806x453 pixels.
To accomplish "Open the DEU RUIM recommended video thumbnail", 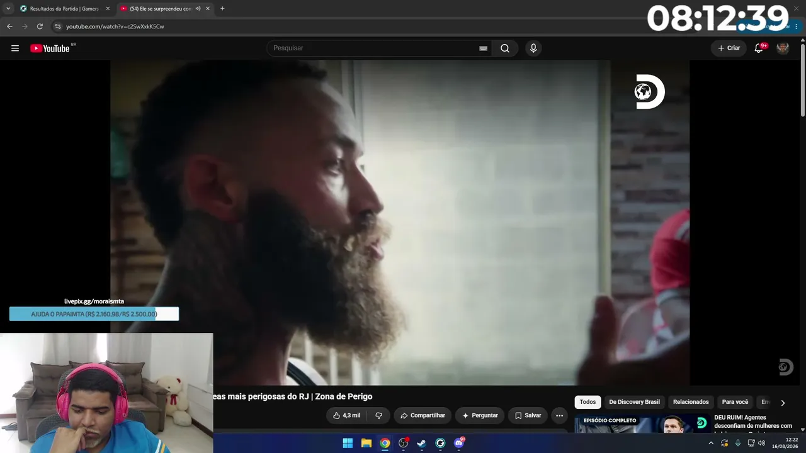I will click(x=641, y=424).
